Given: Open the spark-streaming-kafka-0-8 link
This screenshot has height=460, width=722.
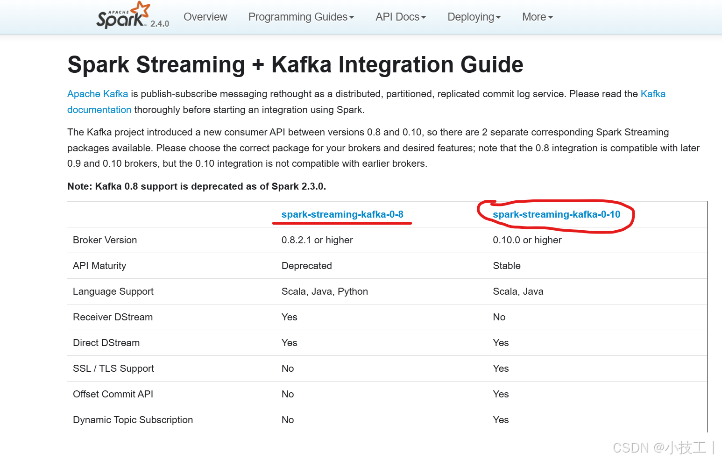Looking at the screenshot, I should [342, 214].
